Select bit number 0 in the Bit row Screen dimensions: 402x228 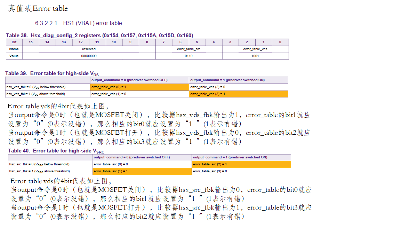280,42
